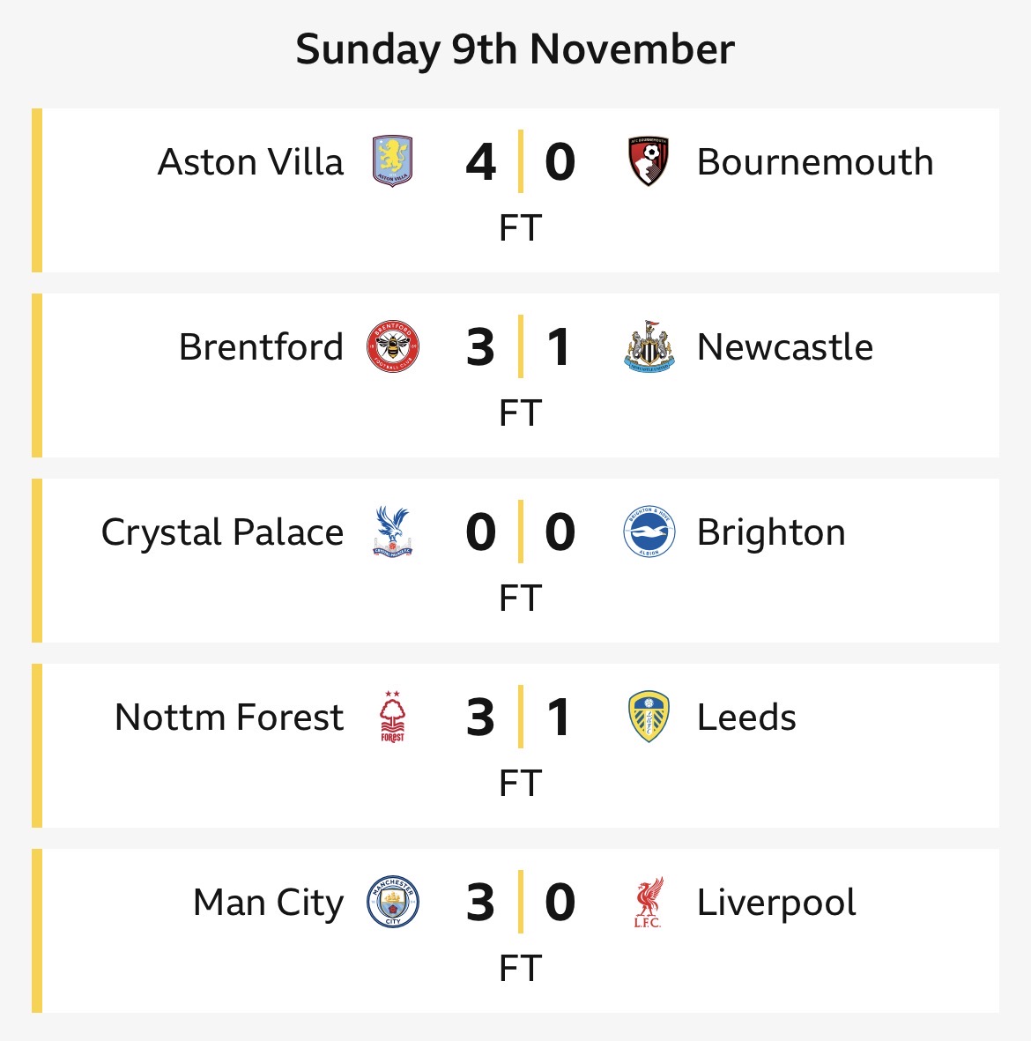Open the Liverpool team name
The image size is (1031, 1041).
coord(776,903)
